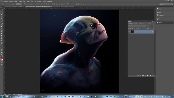This screenshot has width=174, height=98.
Task: Select the Path Selection tool
Action: [2, 48]
